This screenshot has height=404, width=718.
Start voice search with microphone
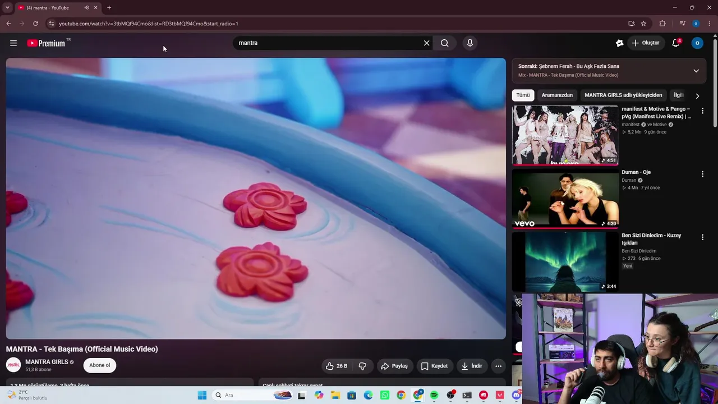[x=470, y=43]
